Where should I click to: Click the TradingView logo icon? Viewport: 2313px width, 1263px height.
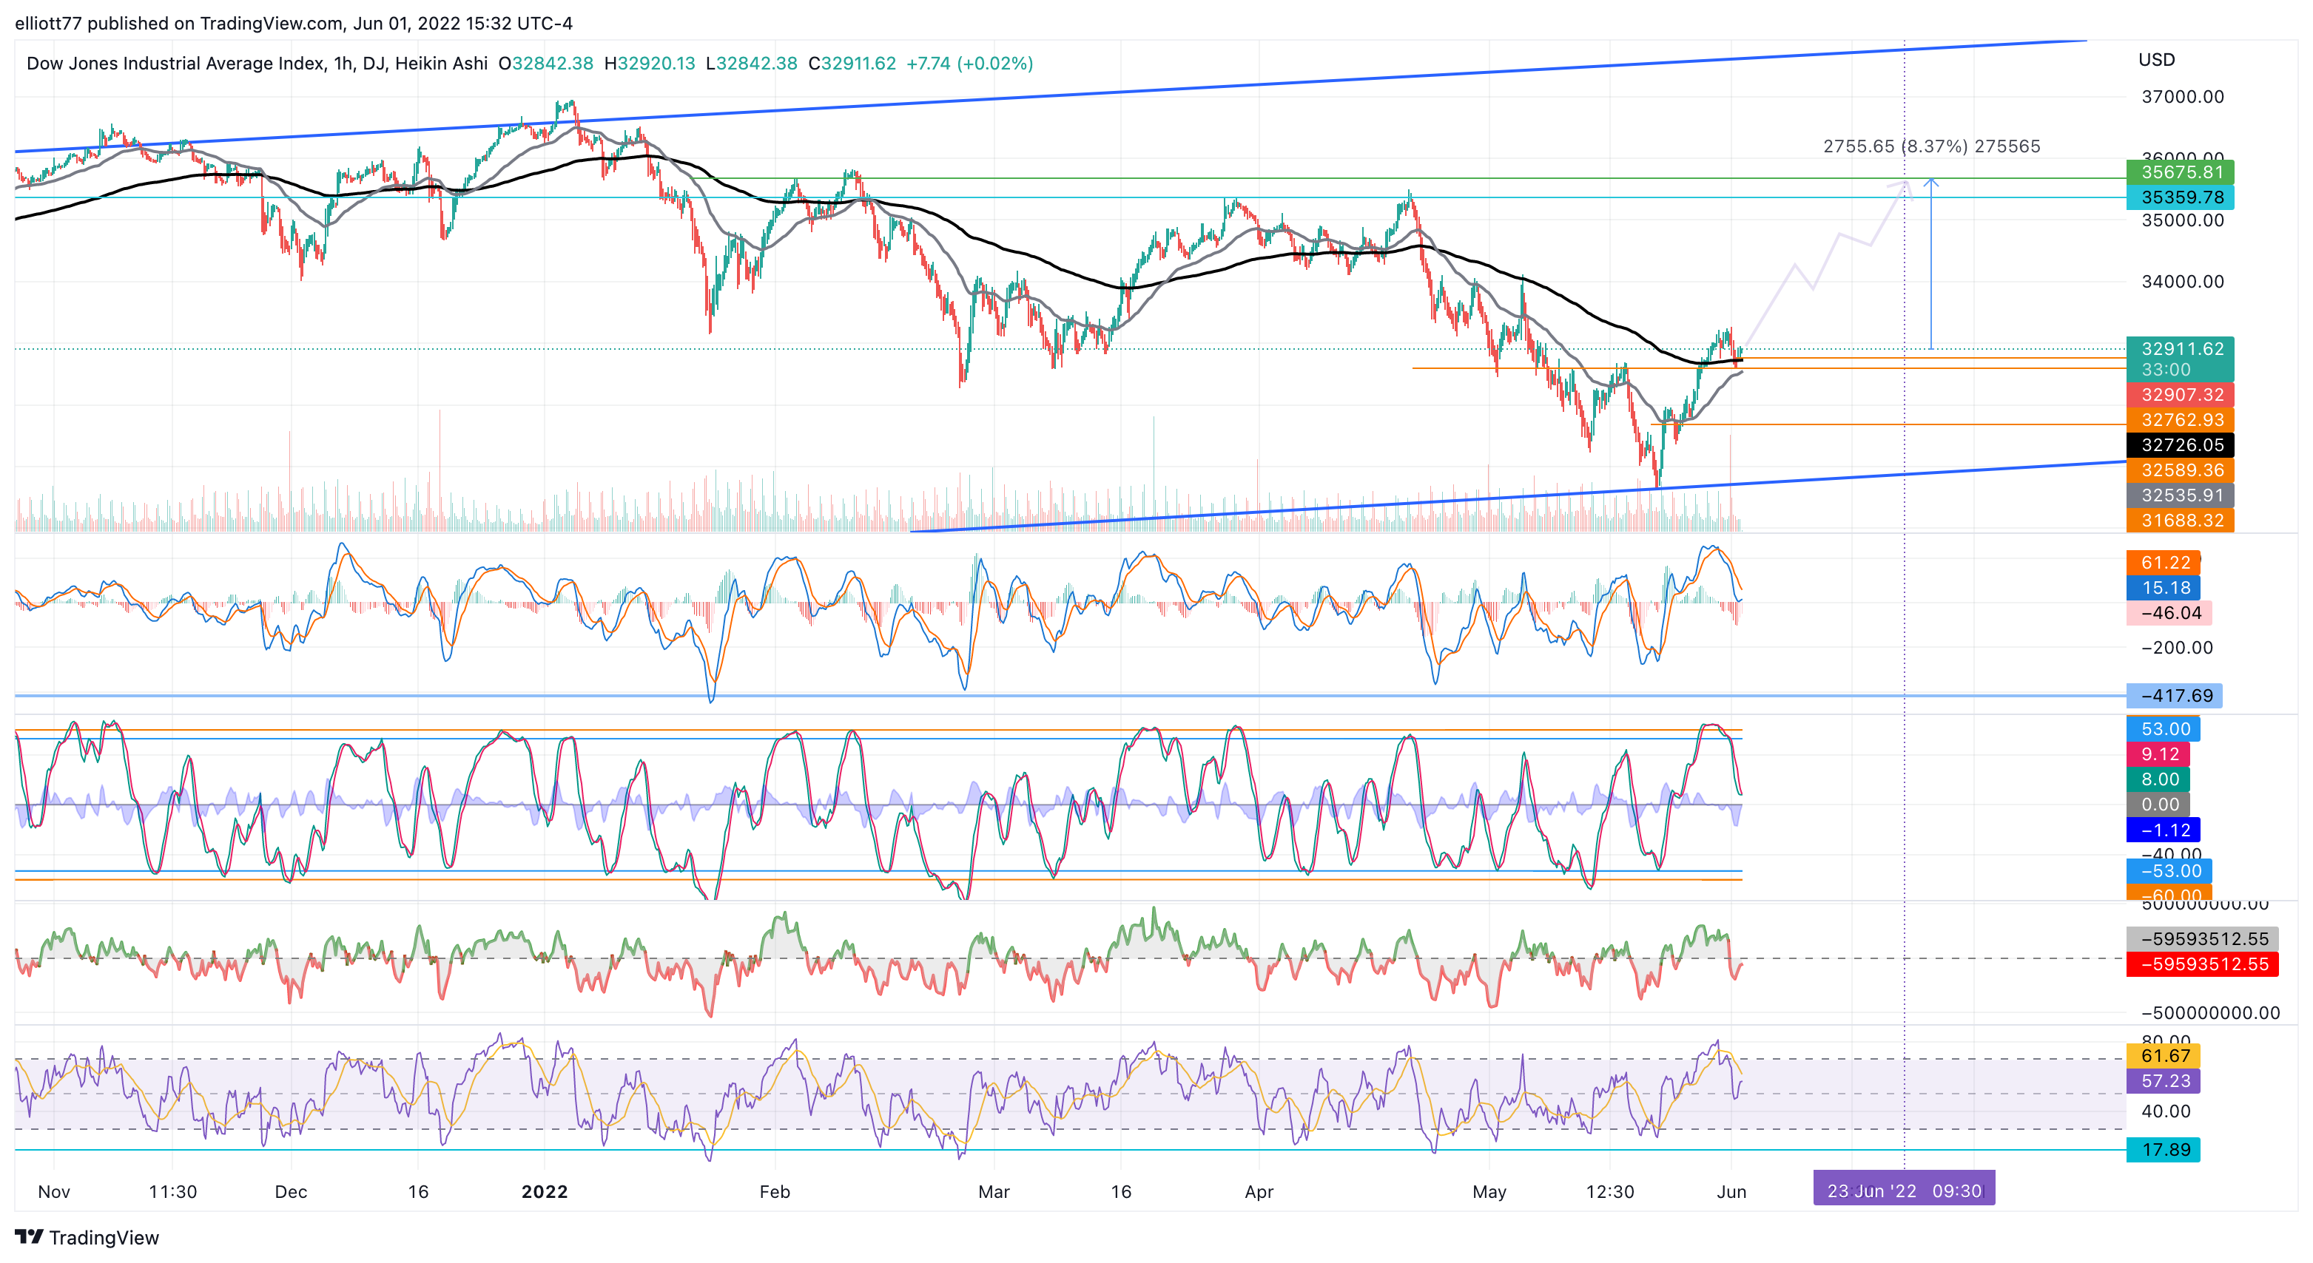coord(29,1236)
